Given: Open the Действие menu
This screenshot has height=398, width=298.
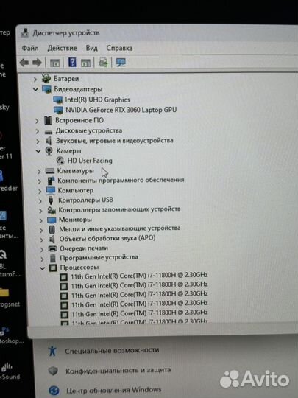Looking at the screenshot, I should tap(62, 48).
